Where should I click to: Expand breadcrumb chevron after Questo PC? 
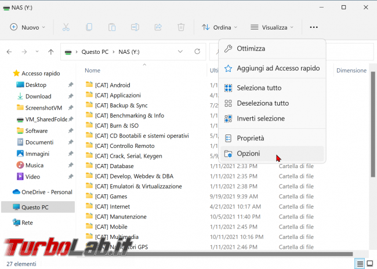(x=114, y=52)
